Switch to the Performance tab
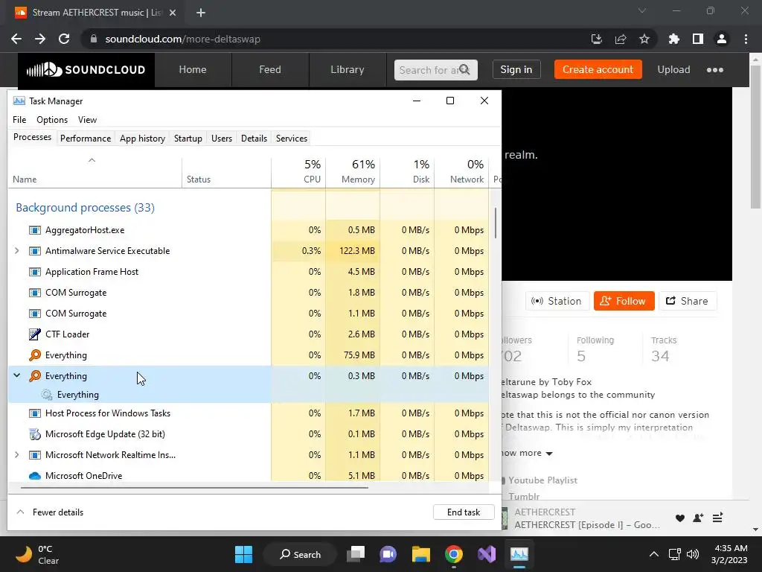This screenshot has width=762, height=572. (86, 138)
